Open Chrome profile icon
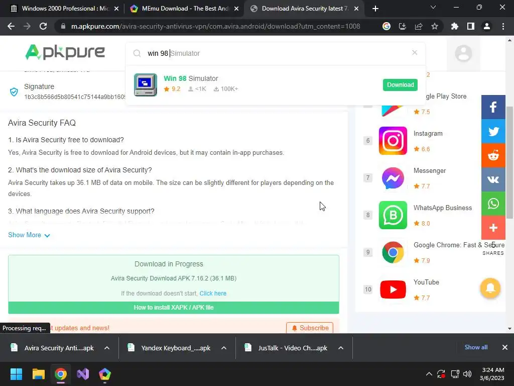Viewport: 514px width, 386px height. pos(487,26)
